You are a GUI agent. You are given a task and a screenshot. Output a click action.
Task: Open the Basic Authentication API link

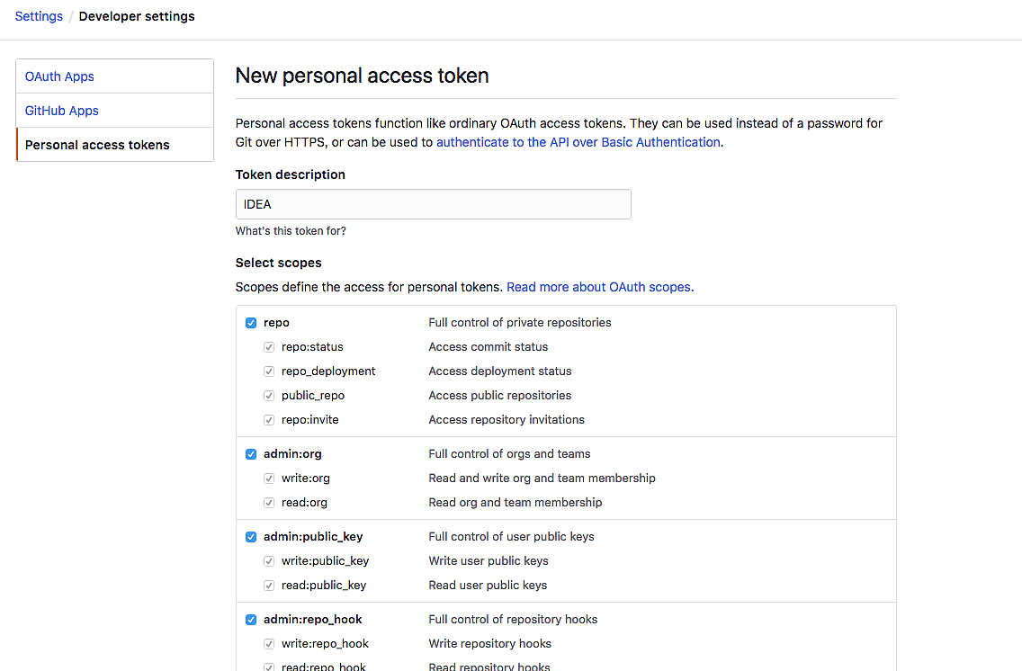click(578, 142)
